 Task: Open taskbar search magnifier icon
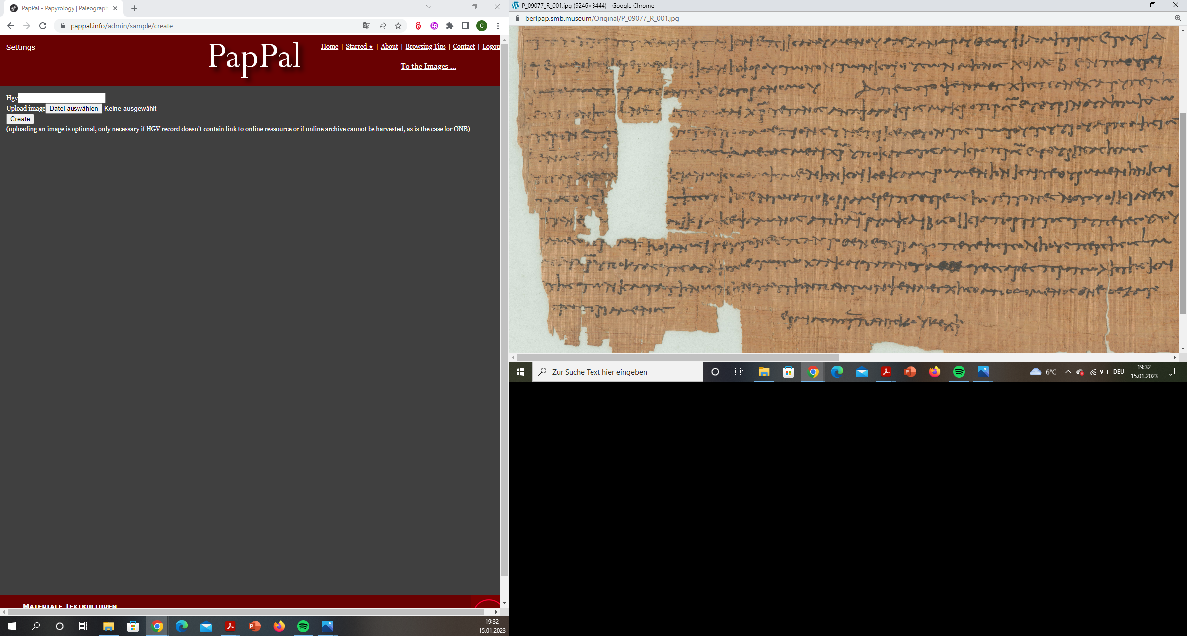pyautogui.click(x=36, y=626)
